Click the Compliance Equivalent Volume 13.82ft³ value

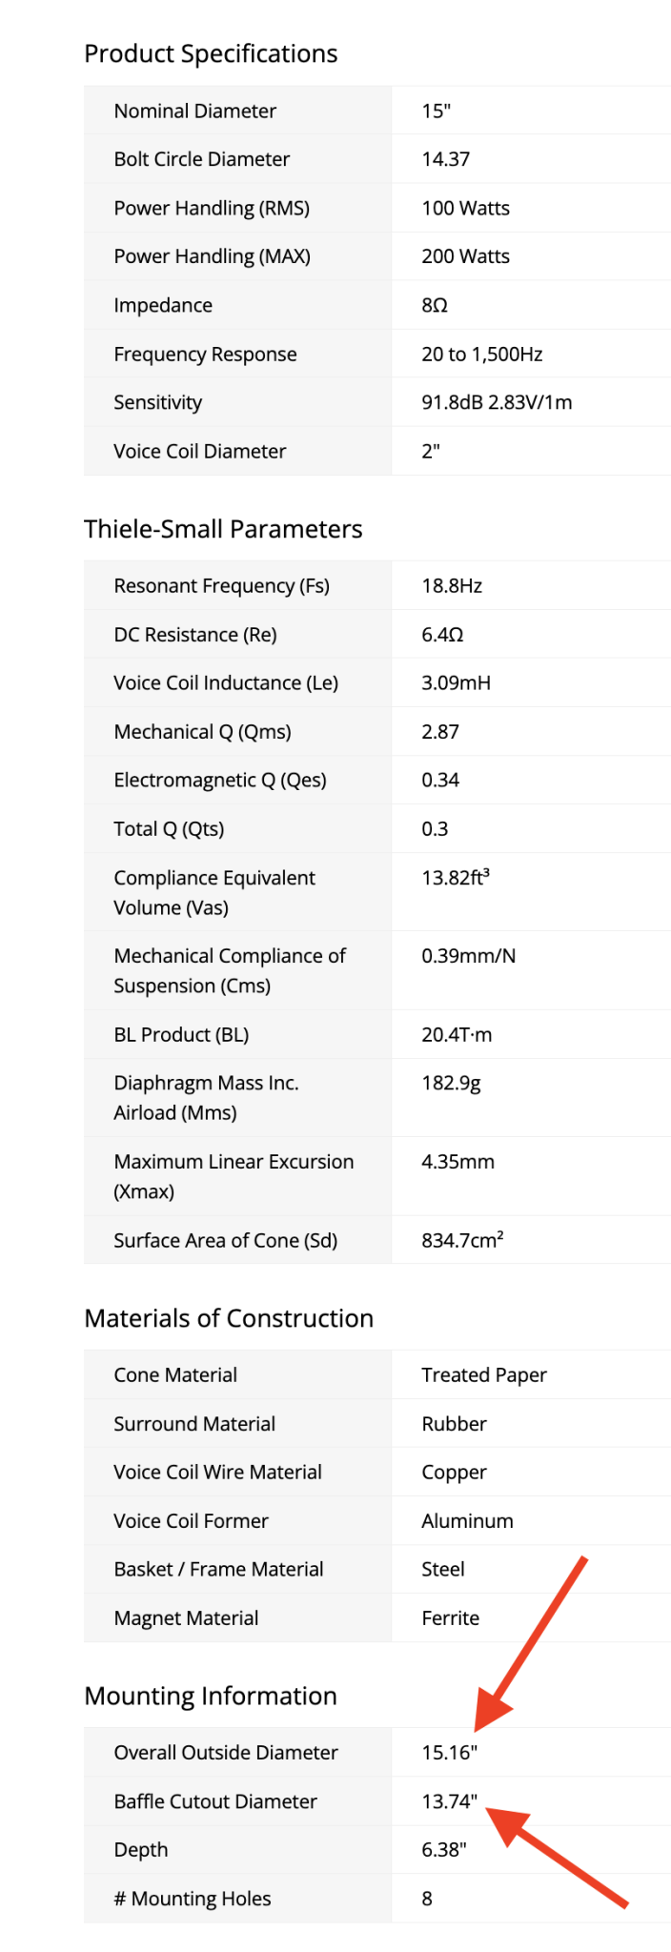click(x=456, y=877)
